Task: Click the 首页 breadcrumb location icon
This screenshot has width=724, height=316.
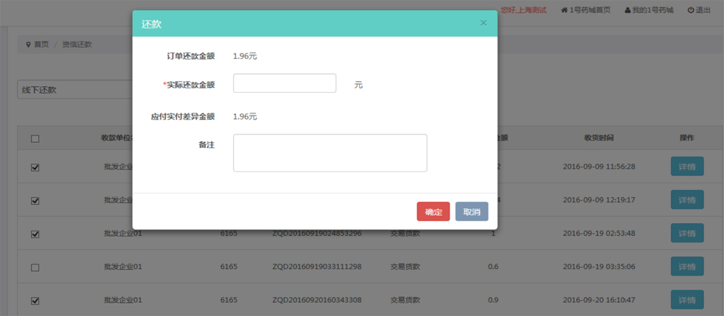Action: coord(28,44)
